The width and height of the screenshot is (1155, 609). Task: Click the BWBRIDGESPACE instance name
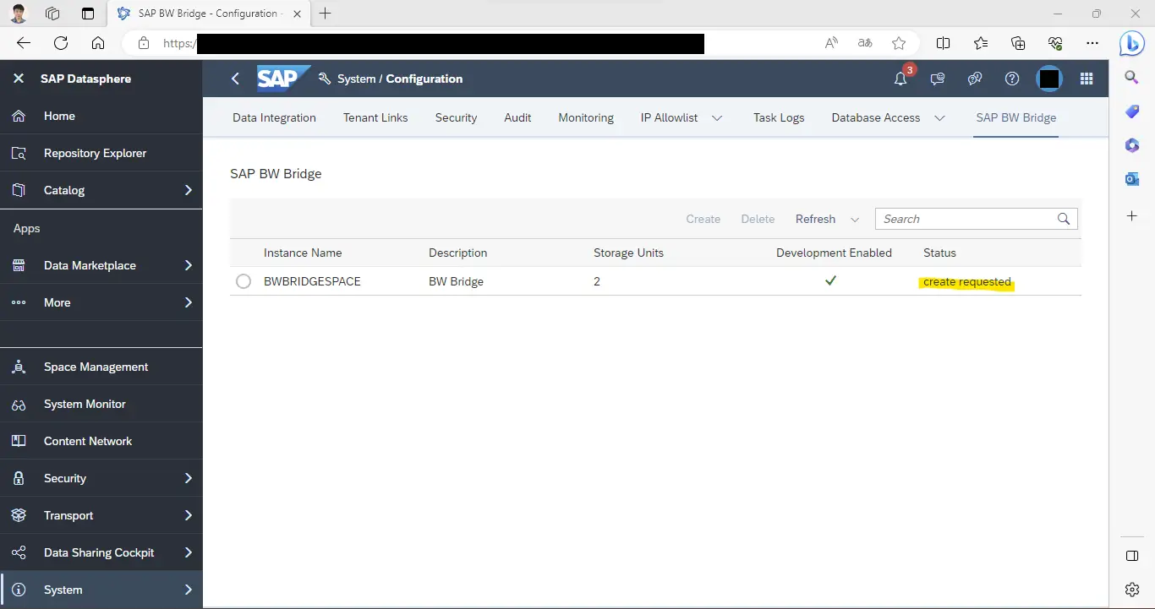312,281
